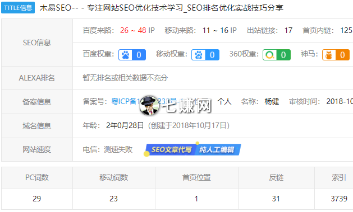Click 移动来路 value 11 ~ 16 IP
This screenshot has width=353, height=212.
pos(219,30)
